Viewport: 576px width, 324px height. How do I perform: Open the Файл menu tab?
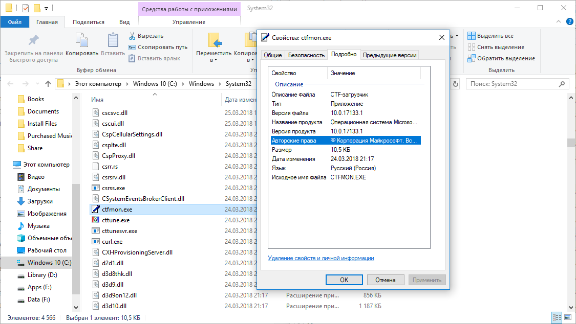tap(15, 22)
